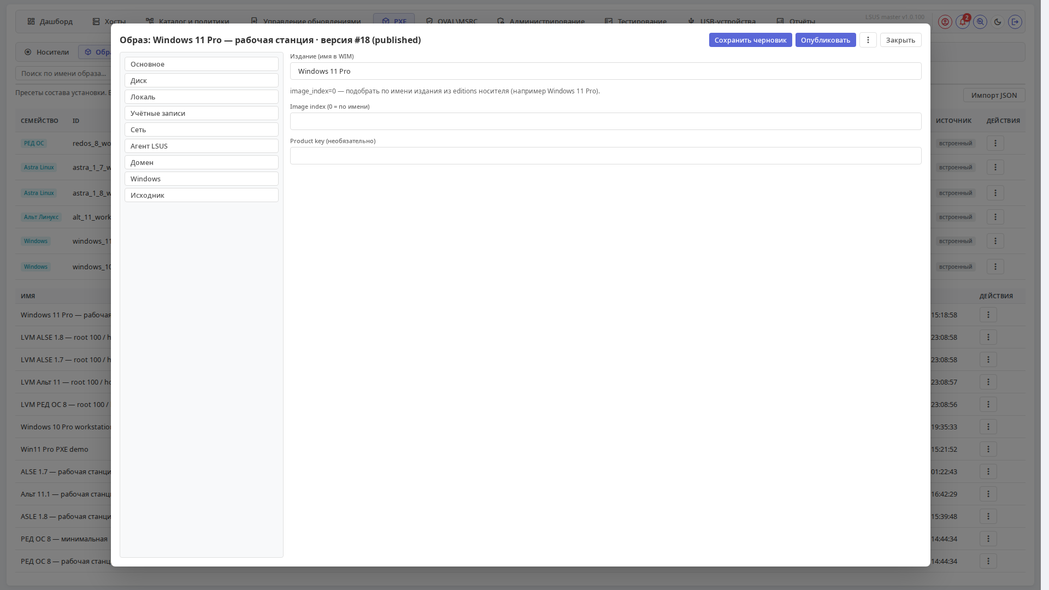The height and width of the screenshot is (590, 1049).
Task: Open the Домен section
Action: 202,162
